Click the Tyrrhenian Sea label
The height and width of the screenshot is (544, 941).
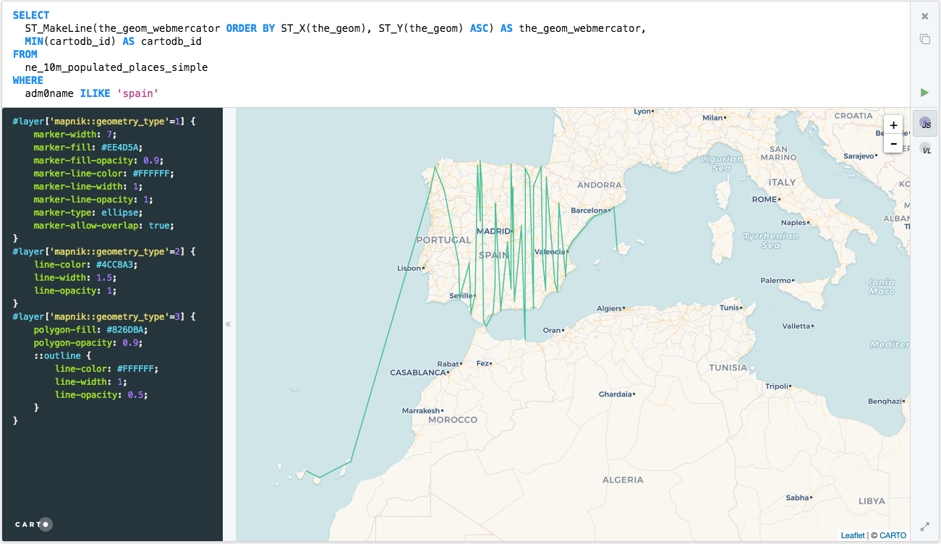(x=771, y=240)
